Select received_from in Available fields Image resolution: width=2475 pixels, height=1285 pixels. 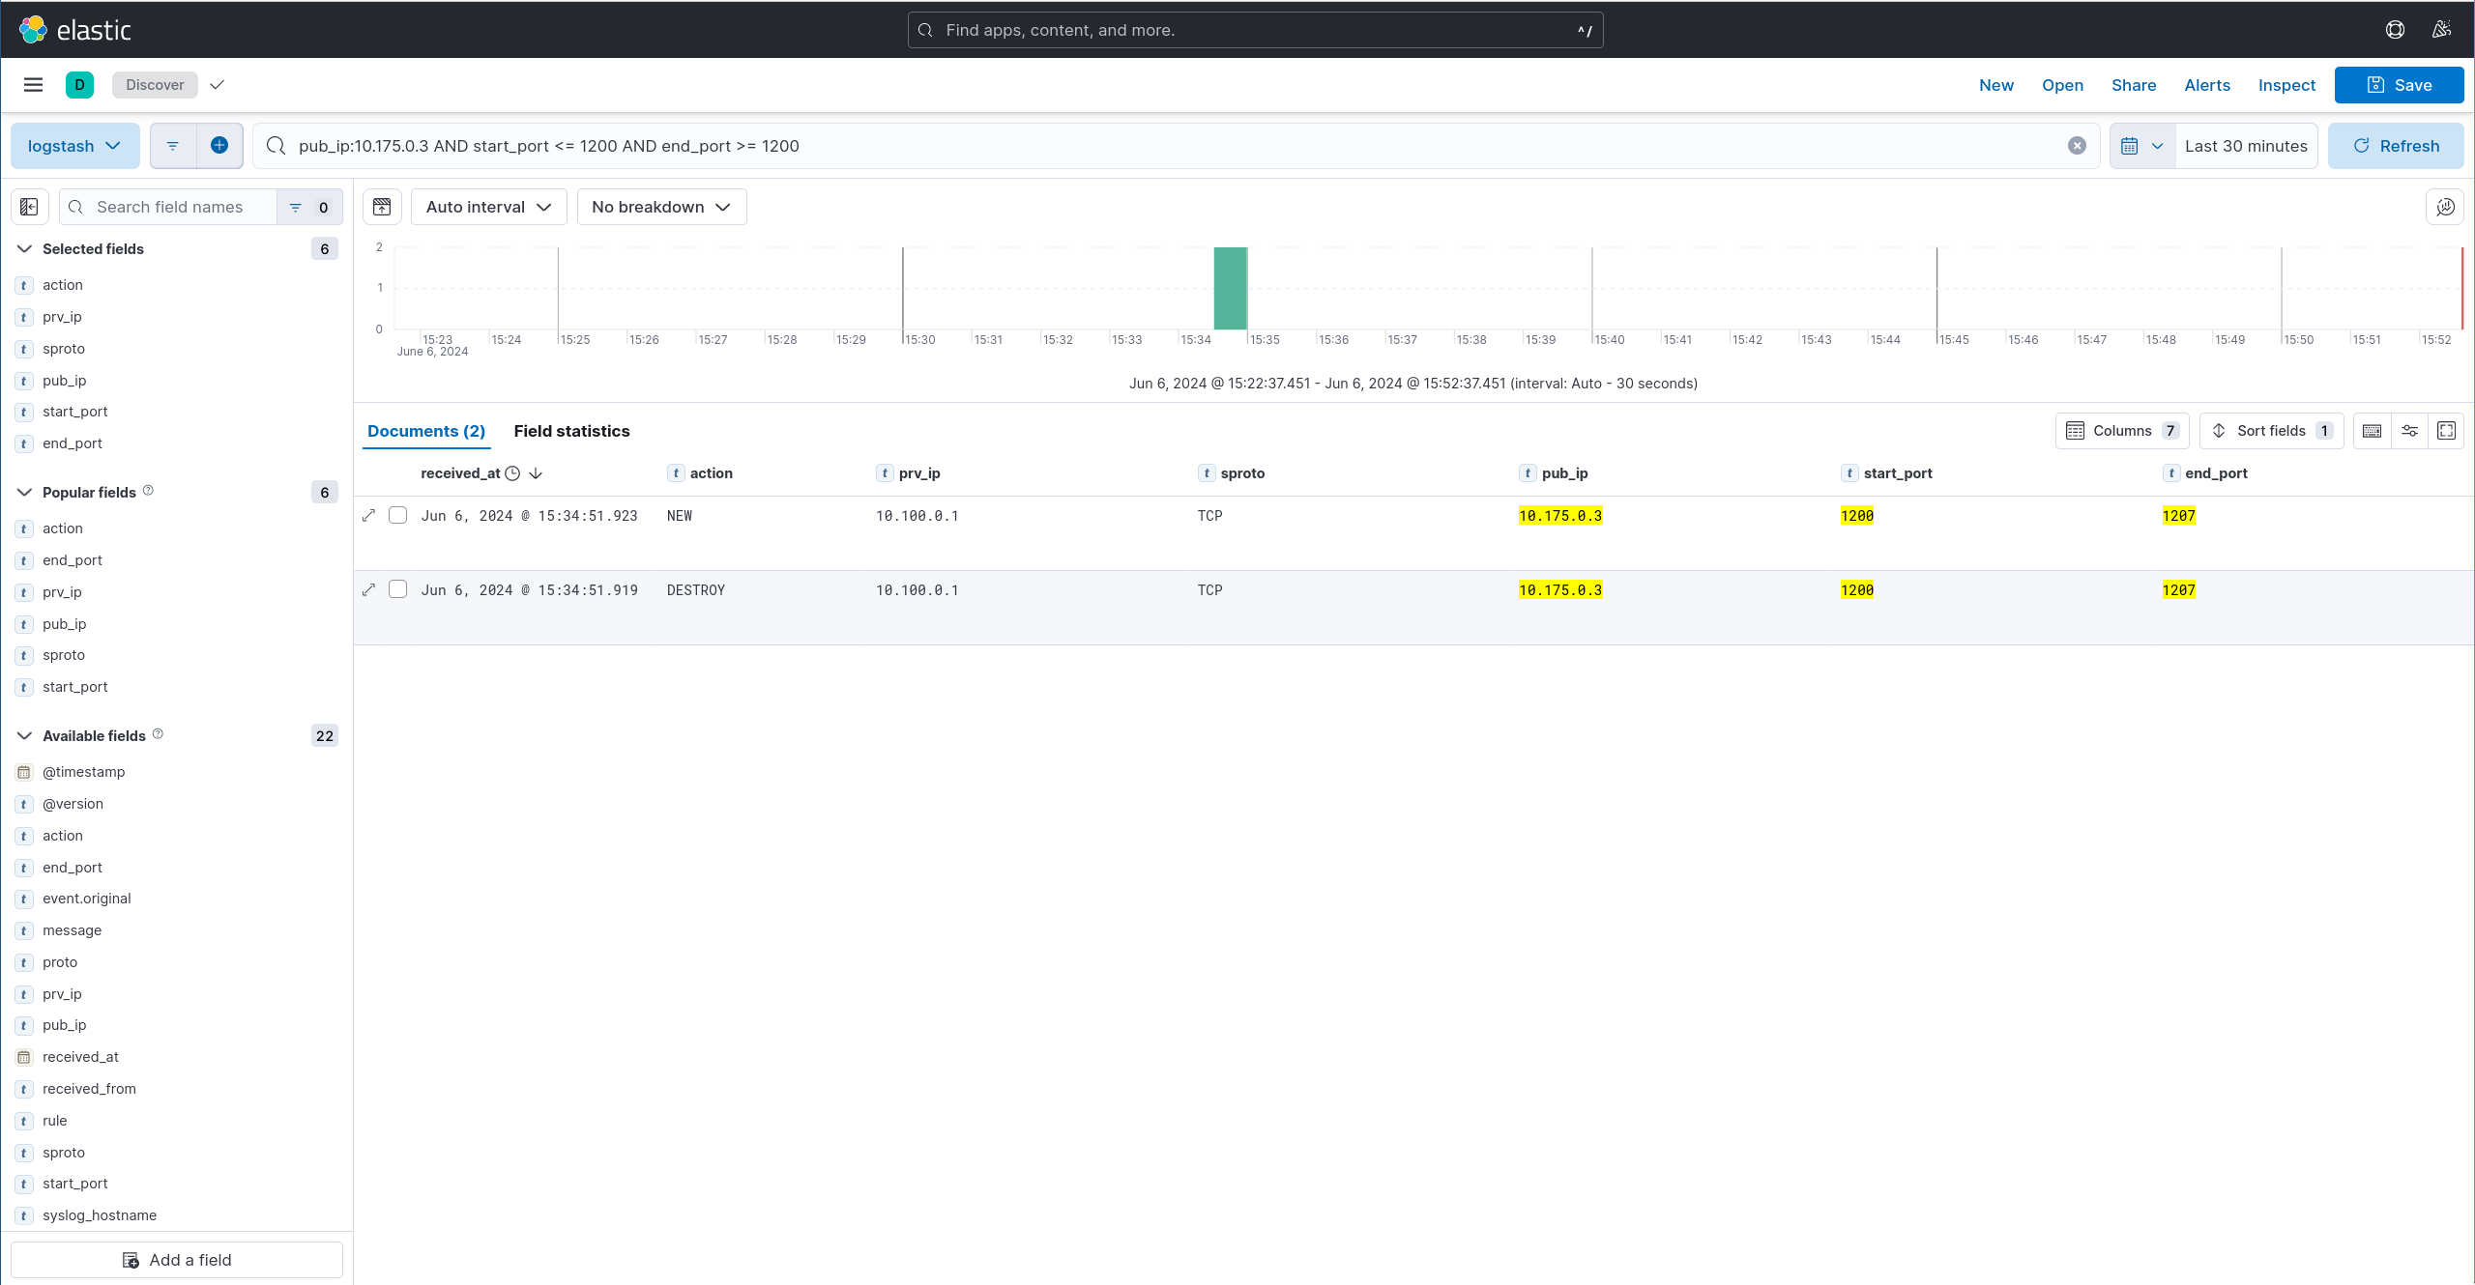pyautogui.click(x=89, y=1089)
